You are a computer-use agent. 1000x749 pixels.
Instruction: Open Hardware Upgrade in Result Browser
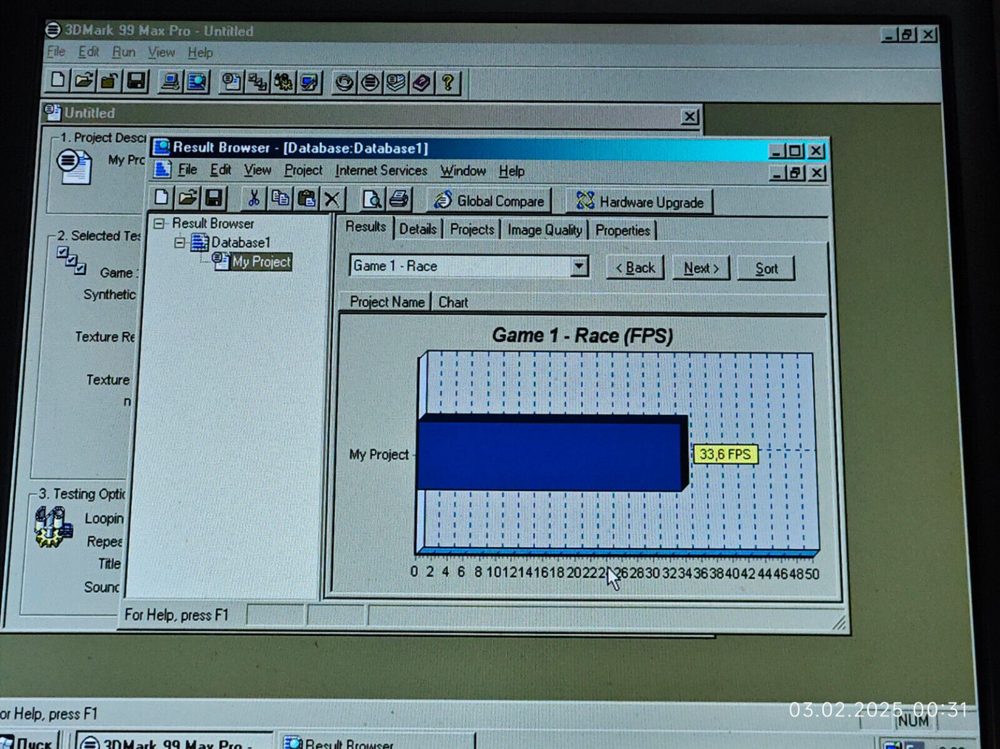(x=639, y=202)
